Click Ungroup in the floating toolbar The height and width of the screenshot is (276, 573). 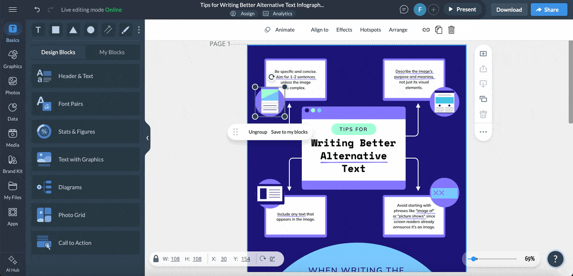point(257,132)
